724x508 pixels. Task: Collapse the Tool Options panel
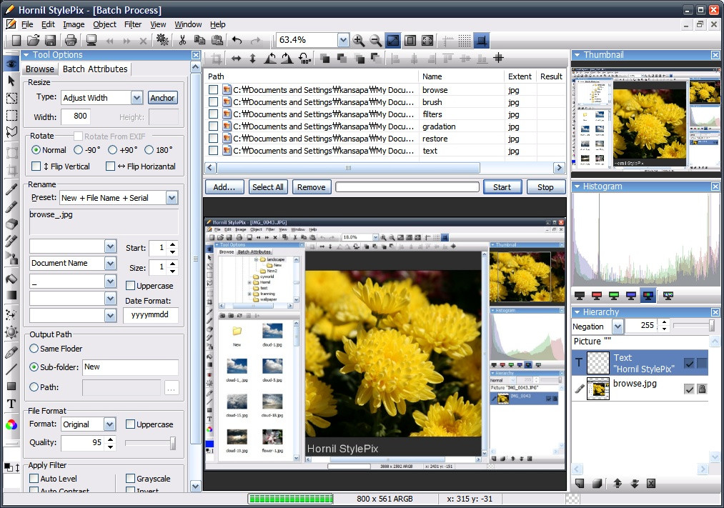click(x=26, y=55)
